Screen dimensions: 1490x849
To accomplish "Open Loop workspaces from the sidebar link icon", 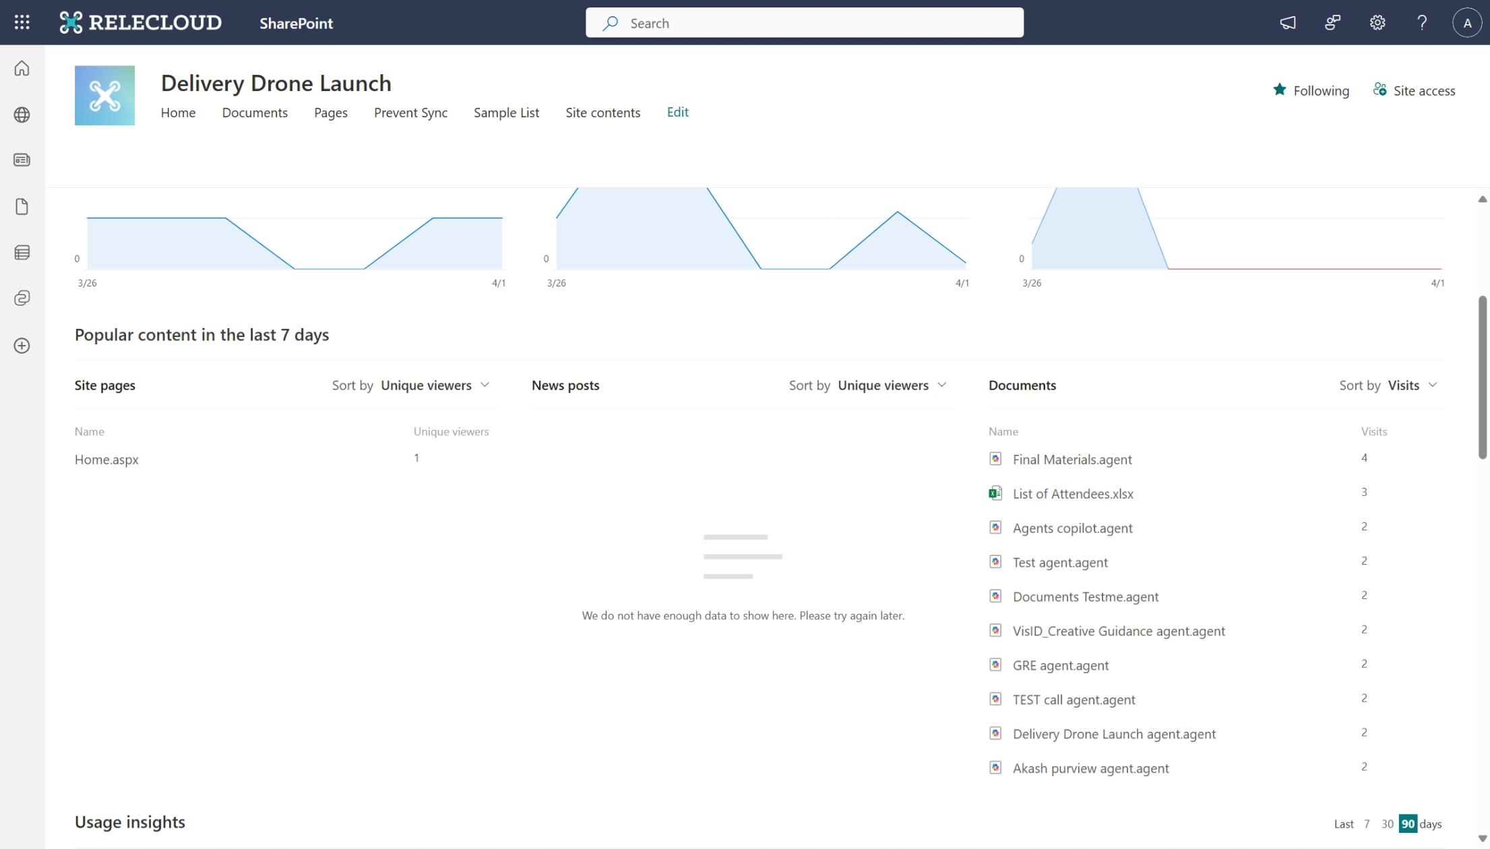I will click(x=22, y=298).
